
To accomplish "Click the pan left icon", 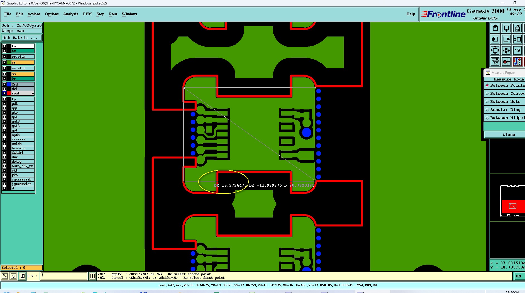I will 495,39.
